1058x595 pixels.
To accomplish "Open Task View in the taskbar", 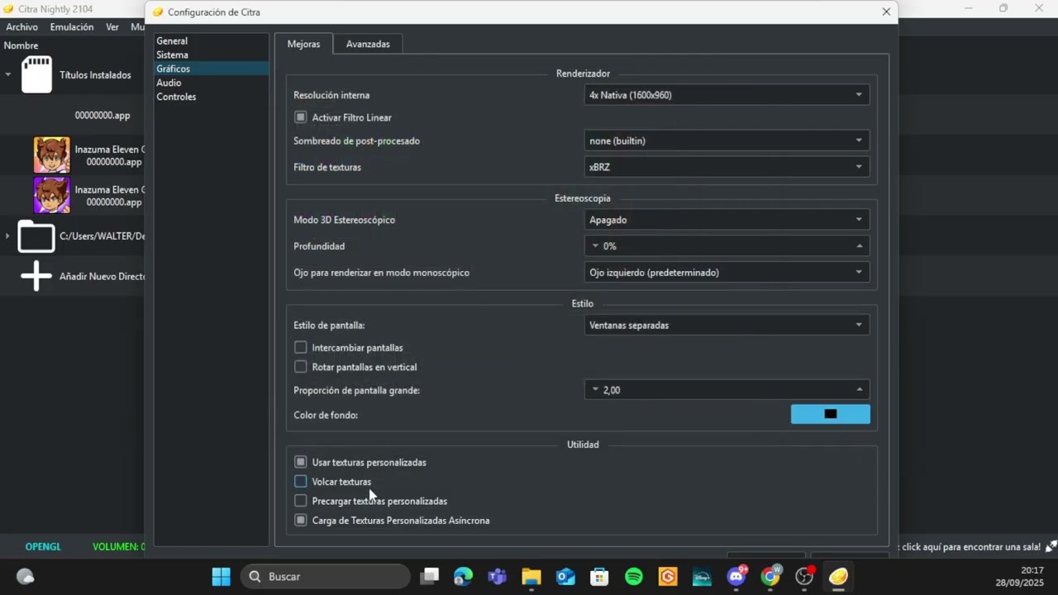I will (429, 576).
